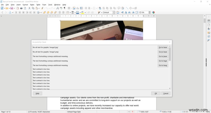Close the Accessibility Check dialog

click(169, 42)
